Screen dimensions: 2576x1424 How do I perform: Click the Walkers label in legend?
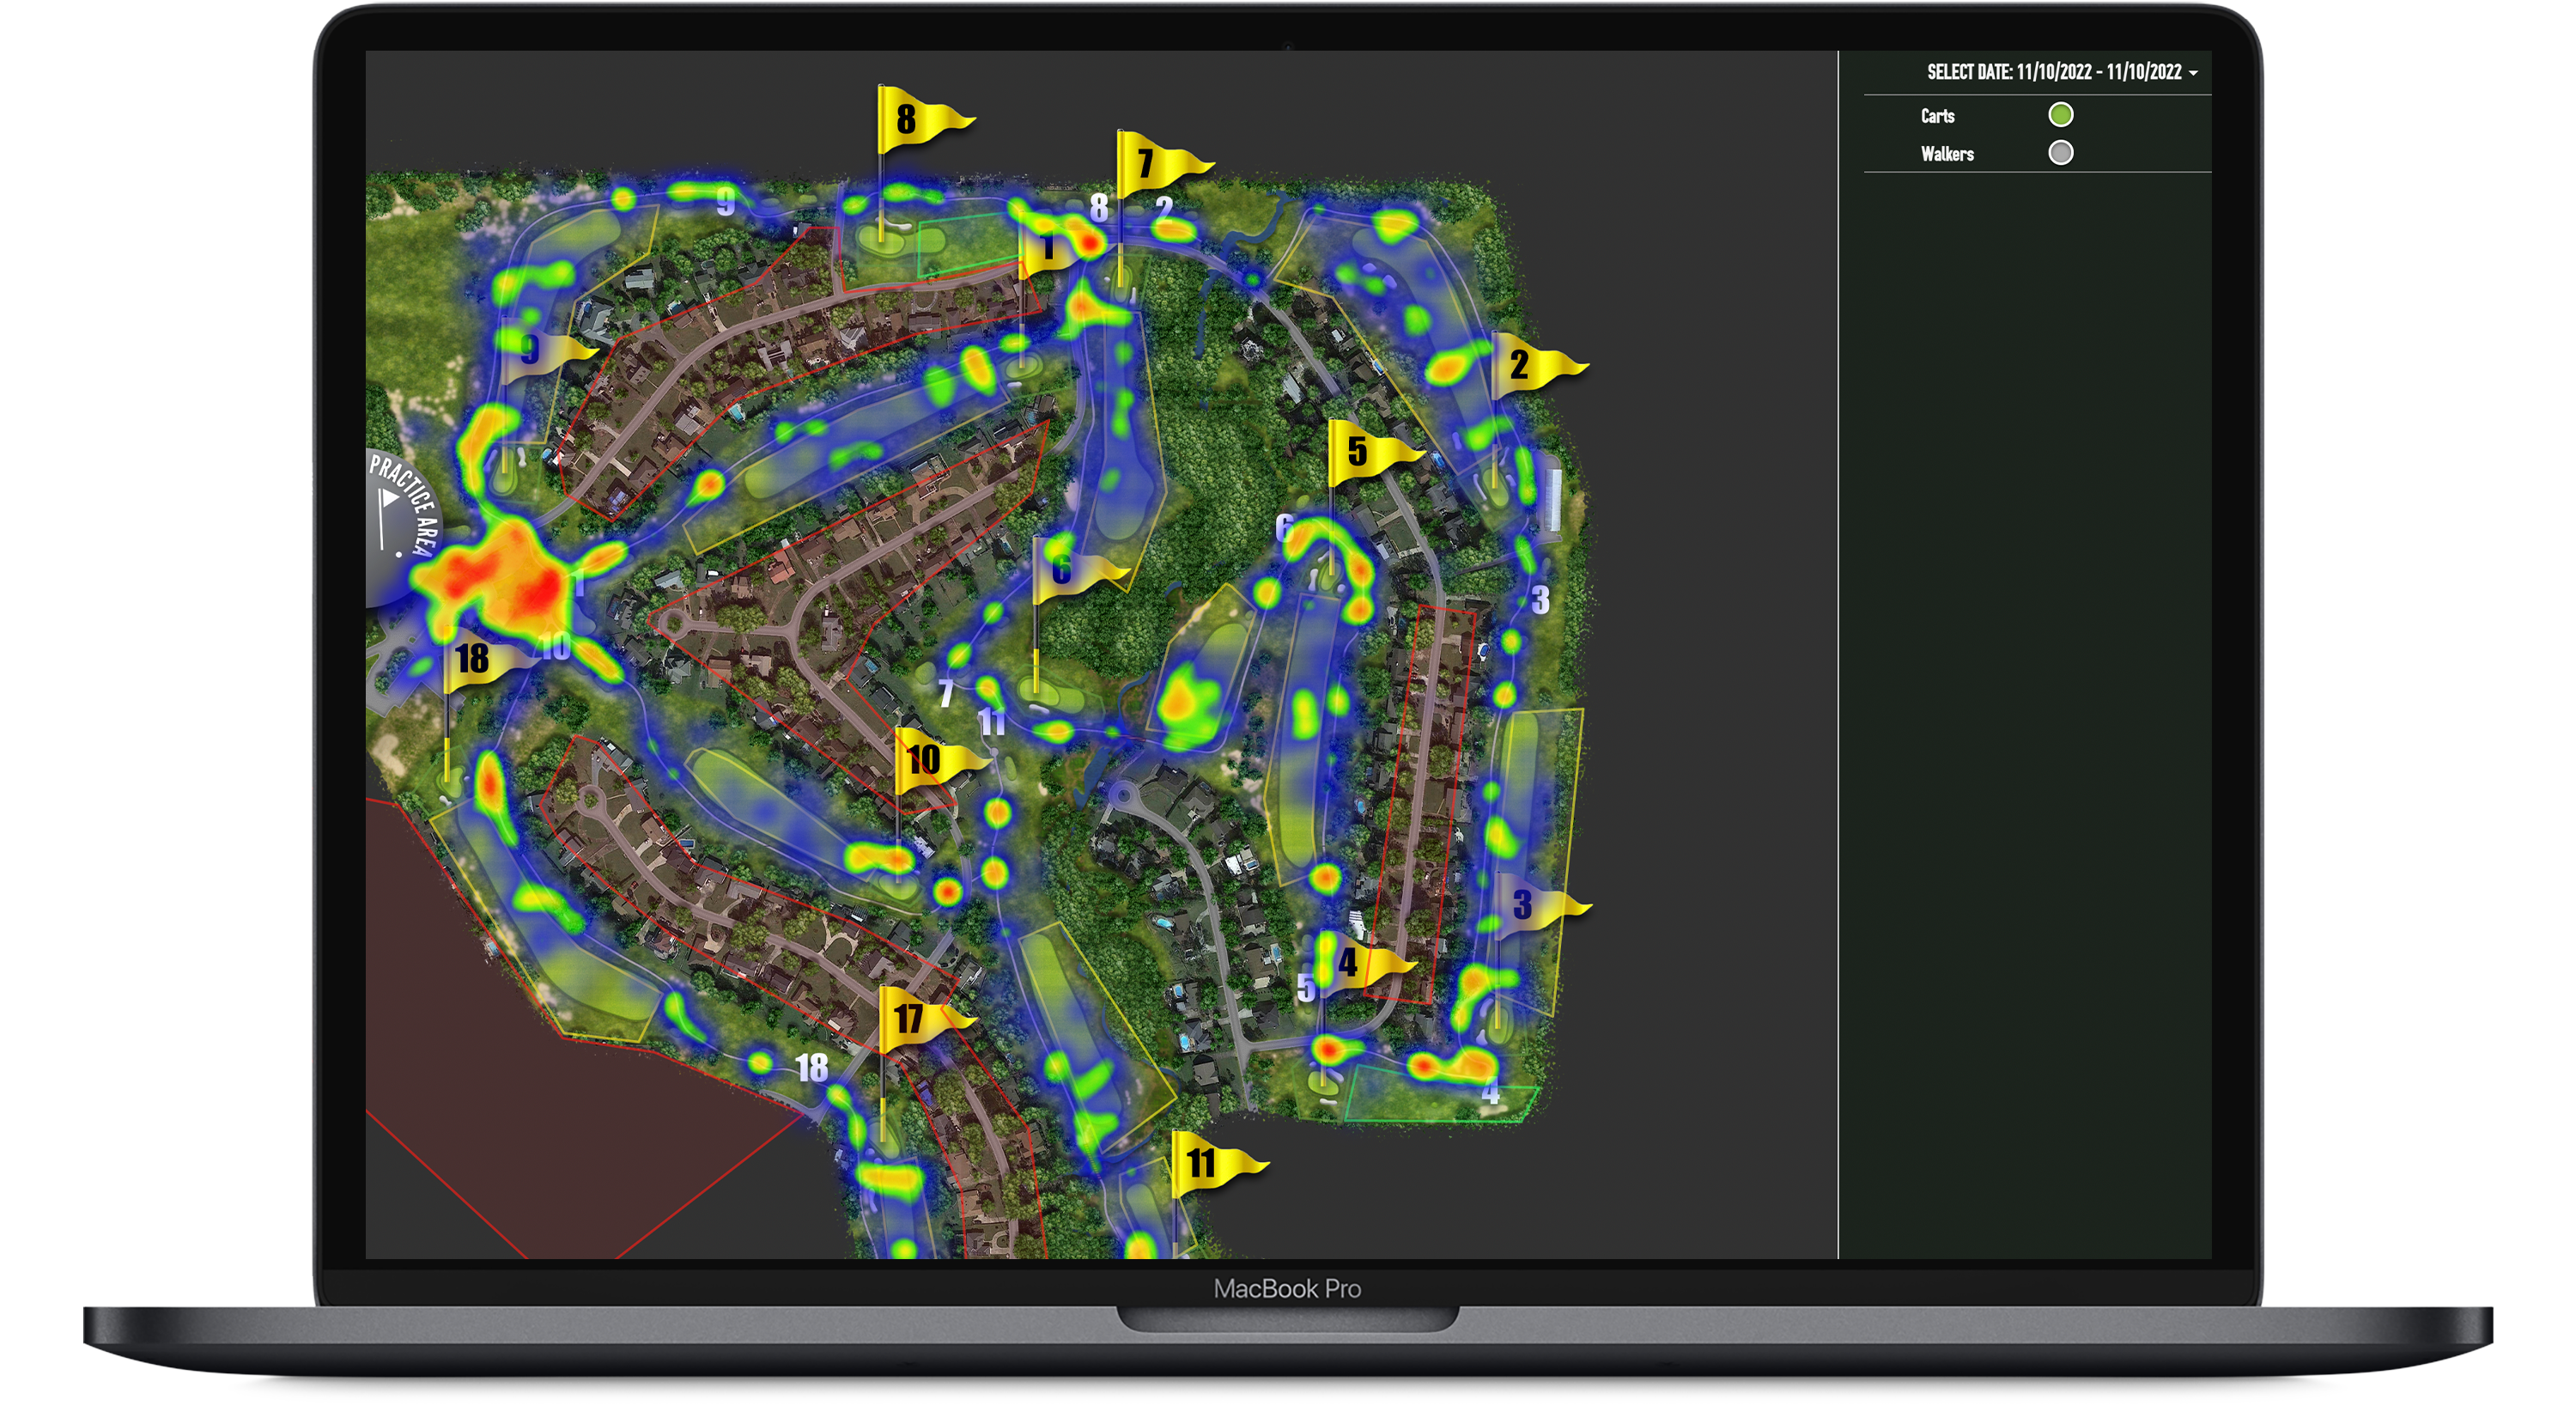point(1947,154)
